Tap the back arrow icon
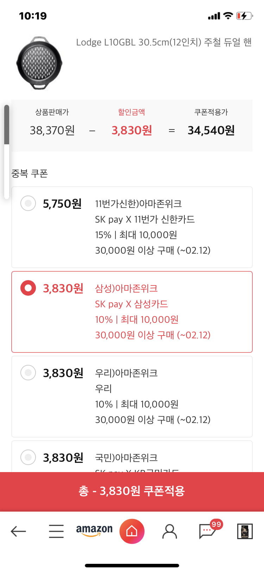 tap(19, 531)
